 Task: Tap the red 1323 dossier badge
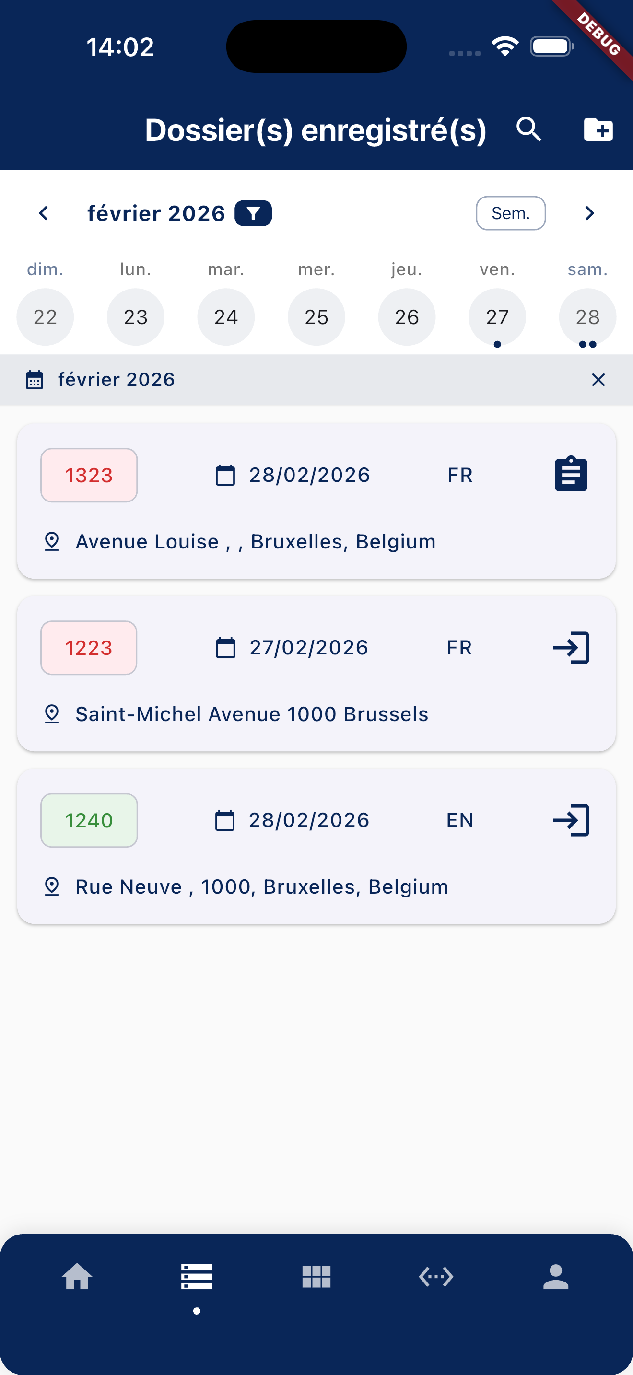(x=89, y=475)
